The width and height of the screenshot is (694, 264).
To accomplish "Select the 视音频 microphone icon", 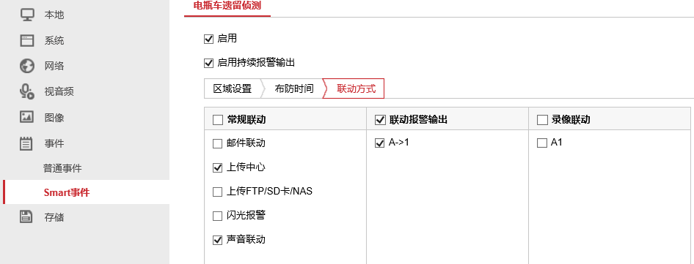I will (27, 92).
